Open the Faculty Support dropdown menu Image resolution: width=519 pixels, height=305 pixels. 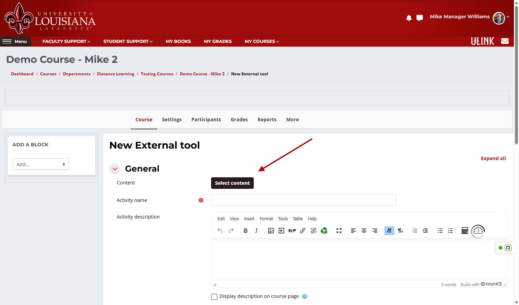pos(66,41)
